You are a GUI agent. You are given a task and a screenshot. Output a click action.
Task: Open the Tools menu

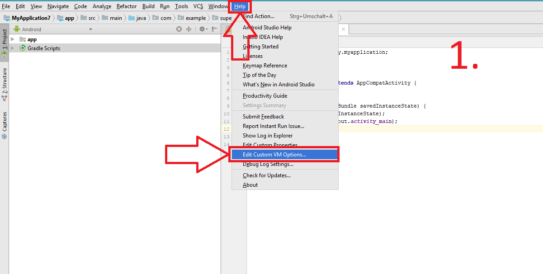point(181,6)
